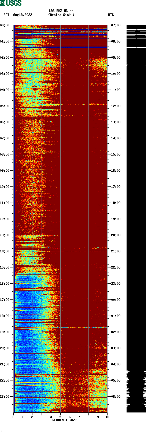148x434 pixels.
Task: Click the UTC '03:00' time label
Action: coord(116,348)
